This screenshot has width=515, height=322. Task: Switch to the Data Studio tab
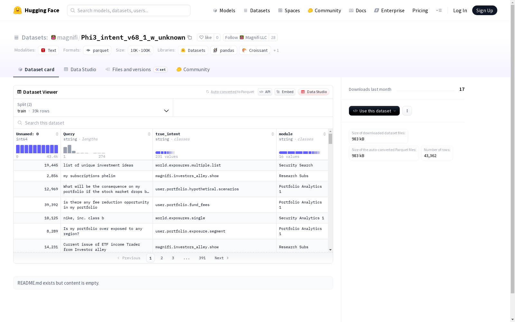click(x=80, y=70)
